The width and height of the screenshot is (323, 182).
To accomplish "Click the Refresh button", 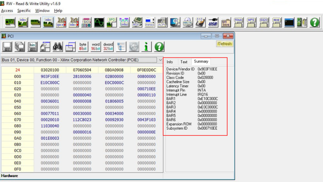I will pyautogui.click(x=224, y=44).
